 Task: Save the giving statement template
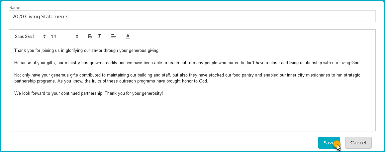click(x=329, y=143)
